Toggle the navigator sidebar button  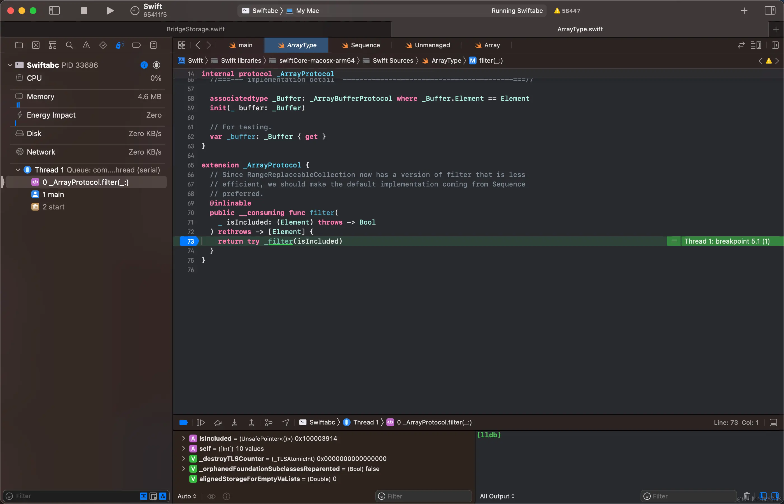pyautogui.click(x=54, y=10)
